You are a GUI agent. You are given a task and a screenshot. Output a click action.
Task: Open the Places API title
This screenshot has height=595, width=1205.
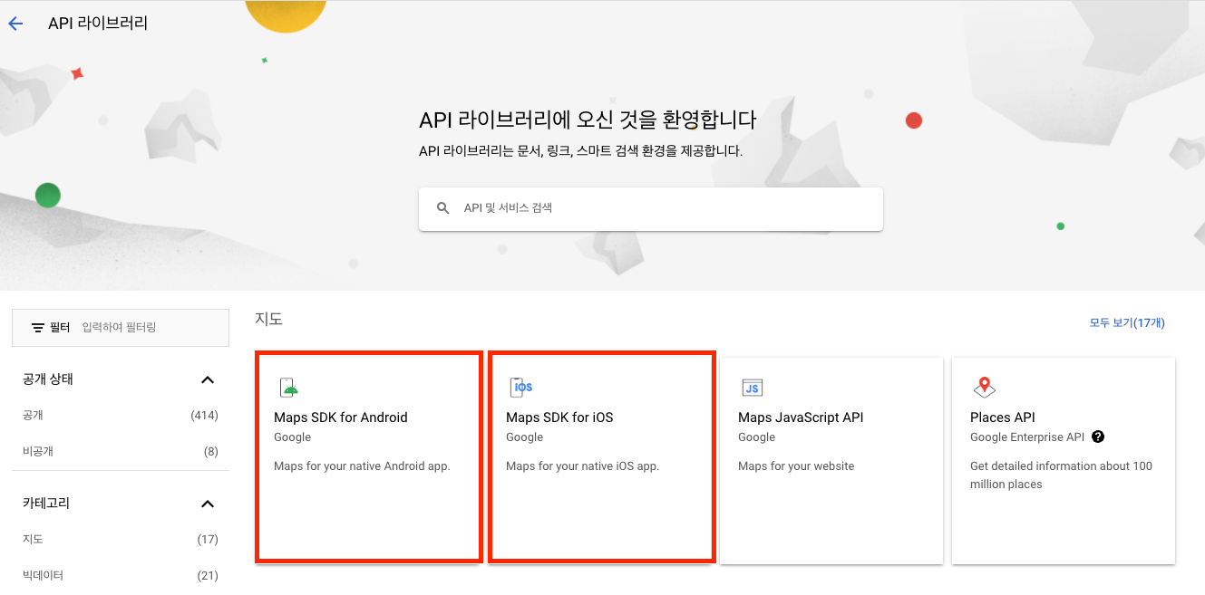pyautogui.click(x=1003, y=417)
